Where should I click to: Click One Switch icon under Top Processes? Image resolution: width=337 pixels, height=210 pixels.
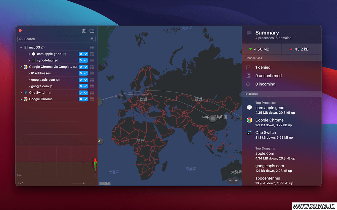[x=249, y=133]
